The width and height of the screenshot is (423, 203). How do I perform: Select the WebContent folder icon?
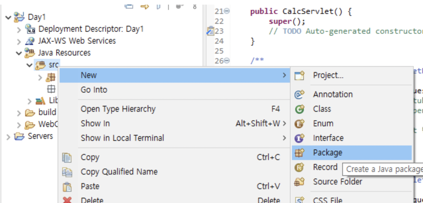tap(30, 125)
